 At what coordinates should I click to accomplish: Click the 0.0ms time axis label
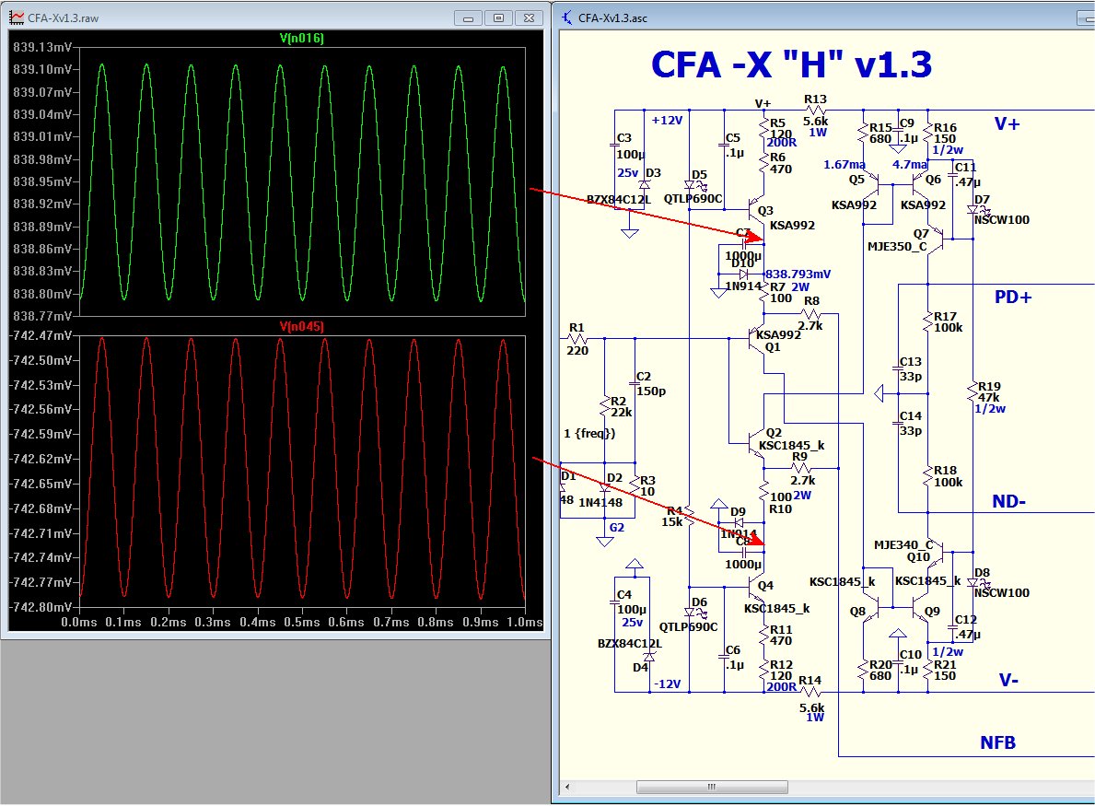(x=79, y=622)
